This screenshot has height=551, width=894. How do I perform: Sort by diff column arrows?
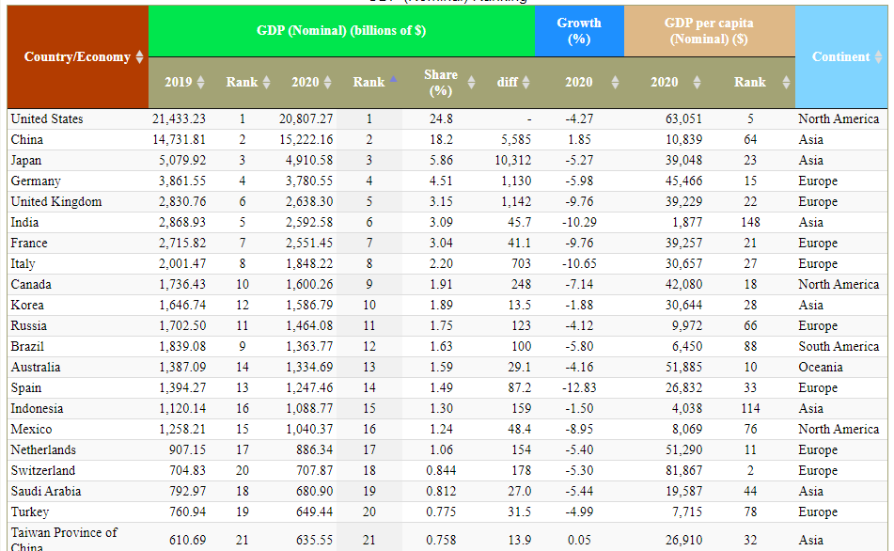(525, 82)
